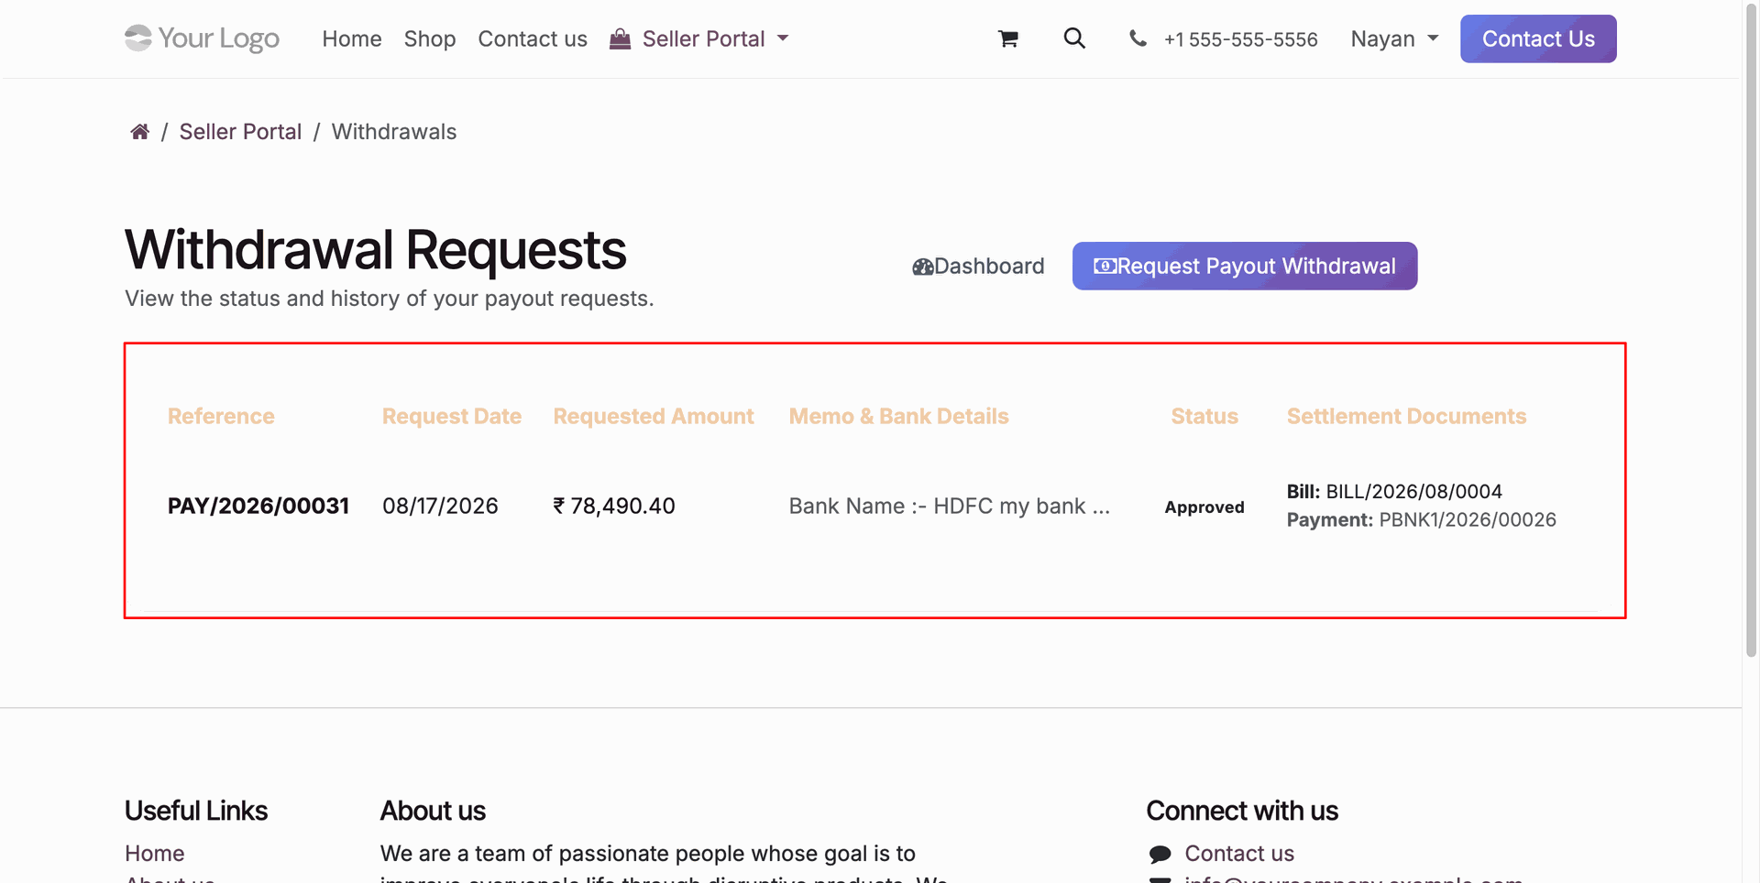
Task: Click the Seller Portal bag icon
Action: click(621, 38)
